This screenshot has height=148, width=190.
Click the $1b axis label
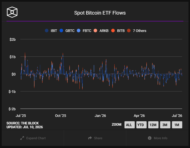click(13, 57)
